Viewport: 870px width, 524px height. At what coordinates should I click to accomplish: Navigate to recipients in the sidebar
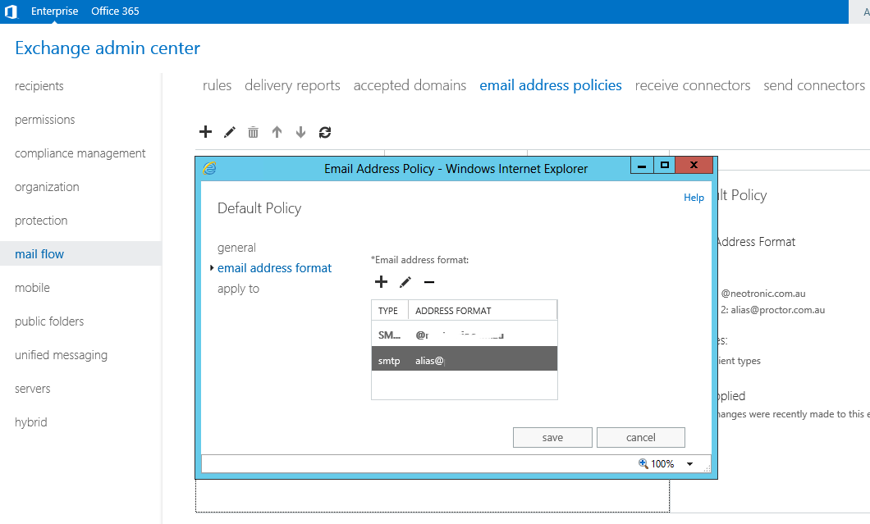[38, 85]
